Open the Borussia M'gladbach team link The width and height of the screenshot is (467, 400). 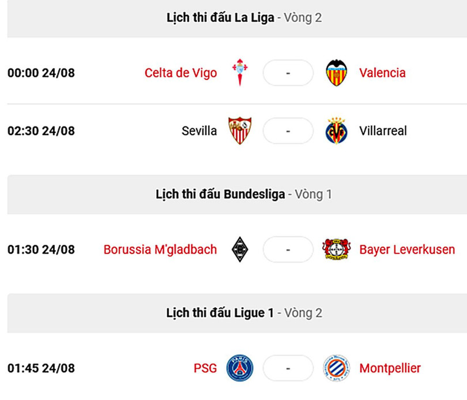[160, 249]
